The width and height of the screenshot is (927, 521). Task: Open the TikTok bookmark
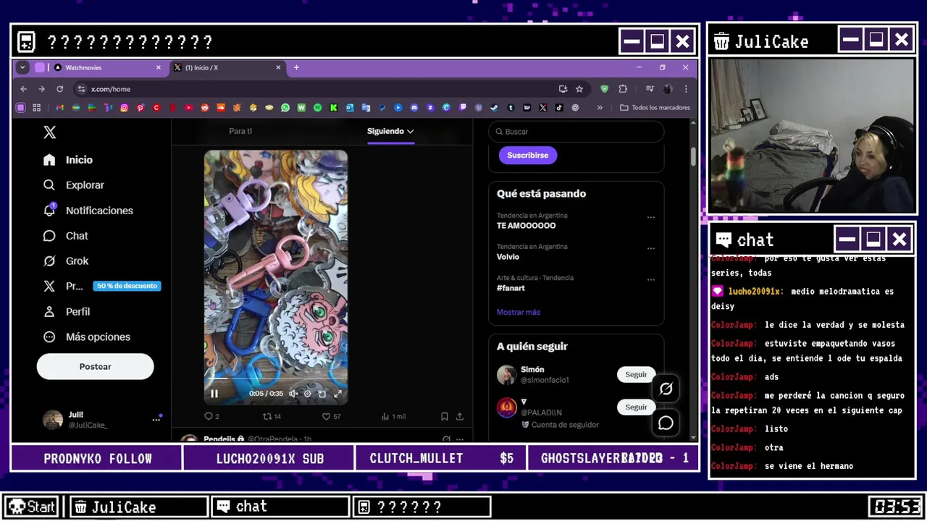click(559, 108)
